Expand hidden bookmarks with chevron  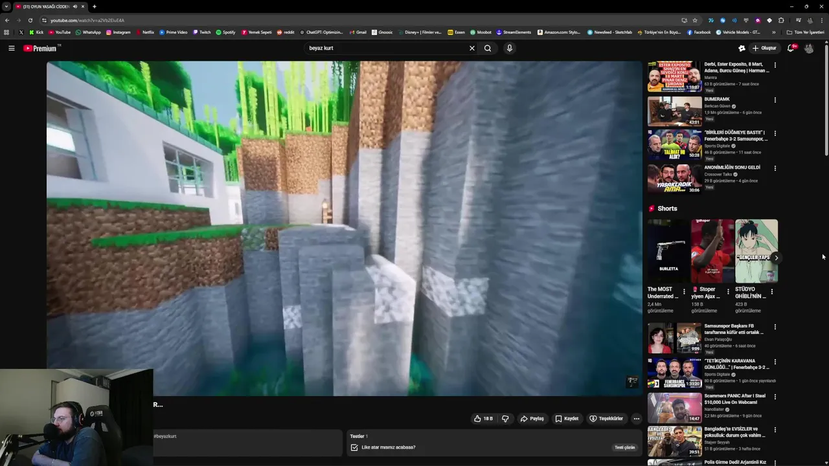click(773, 32)
